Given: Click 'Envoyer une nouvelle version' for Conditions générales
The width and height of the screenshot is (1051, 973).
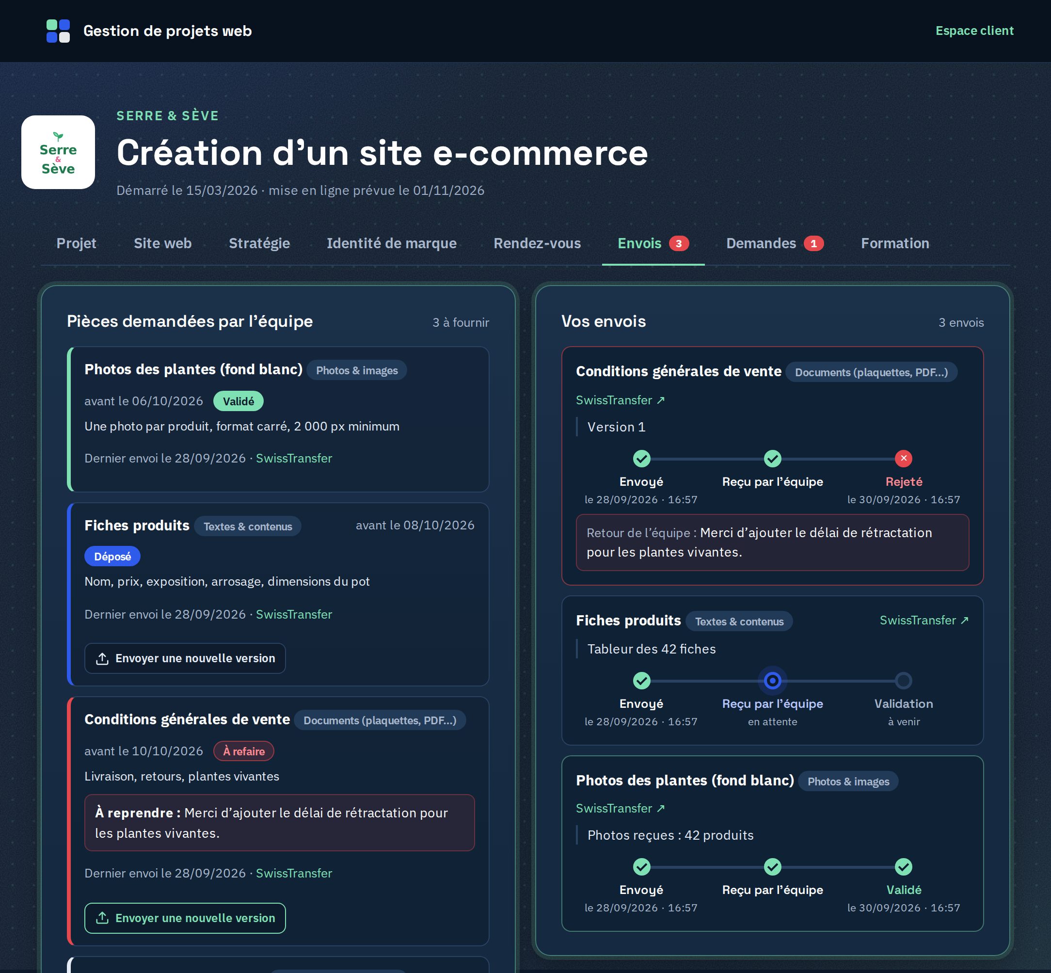Looking at the screenshot, I should point(185,918).
